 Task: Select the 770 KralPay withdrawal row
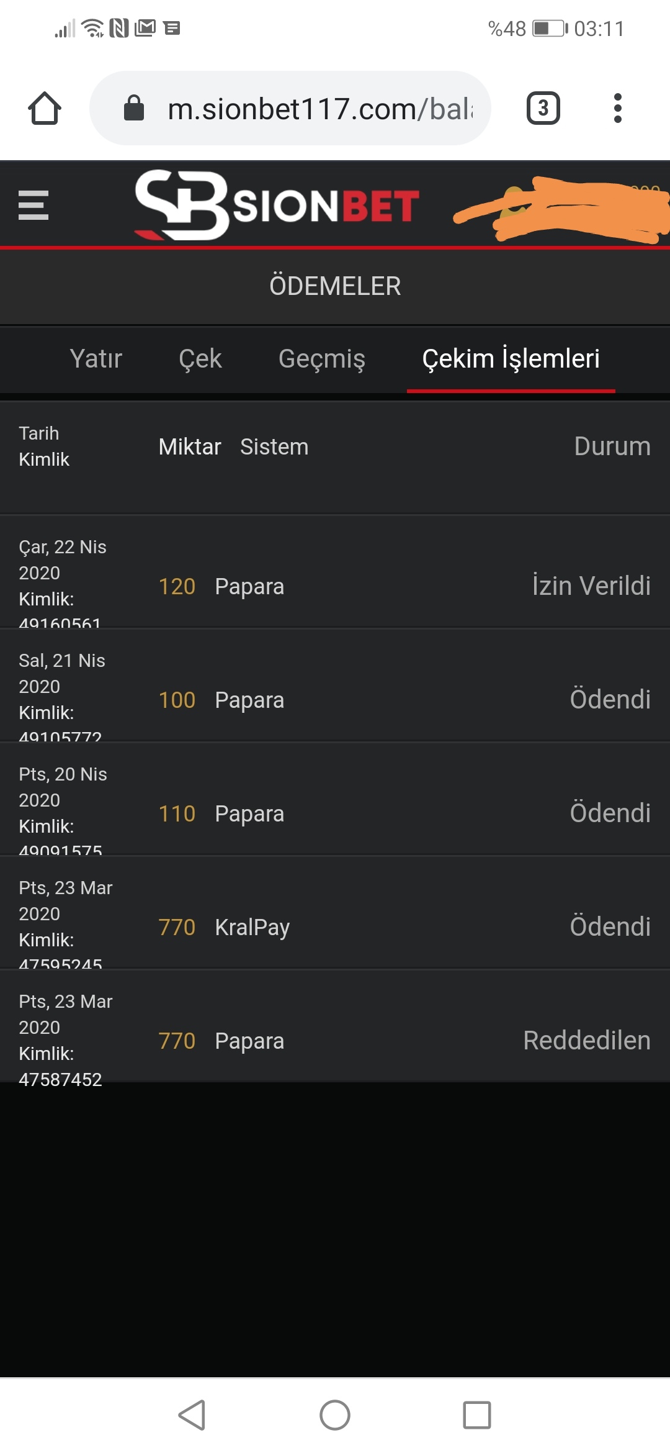point(335,927)
